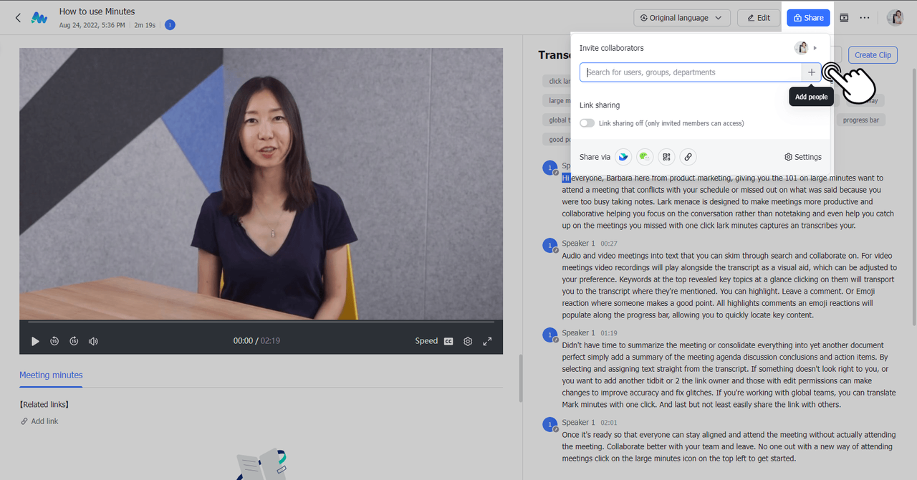Click the plus icon to add people
Viewport: 917px width, 480px height.
(x=811, y=72)
